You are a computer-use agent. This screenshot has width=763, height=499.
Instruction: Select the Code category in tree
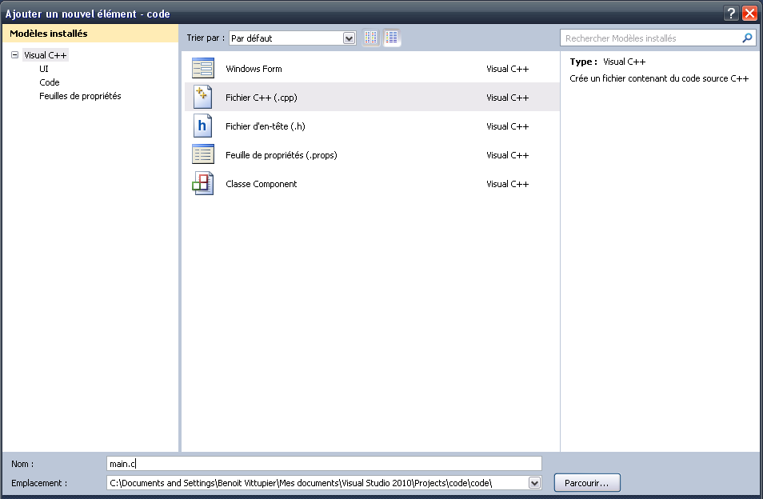(x=50, y=82)
